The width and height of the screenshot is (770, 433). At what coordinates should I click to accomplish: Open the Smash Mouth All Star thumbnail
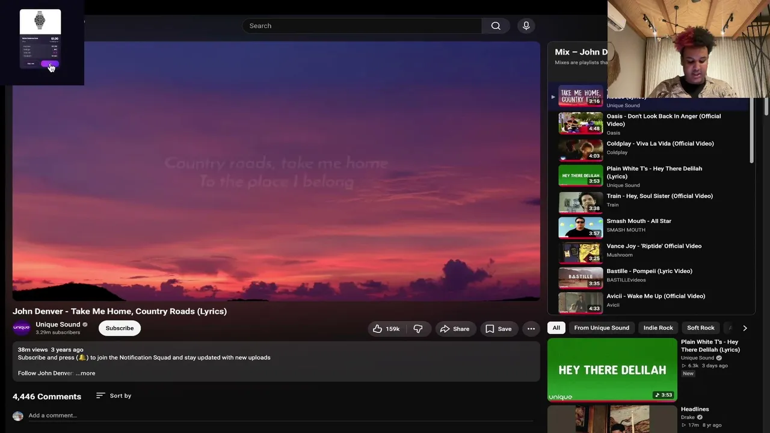[581, 228]
